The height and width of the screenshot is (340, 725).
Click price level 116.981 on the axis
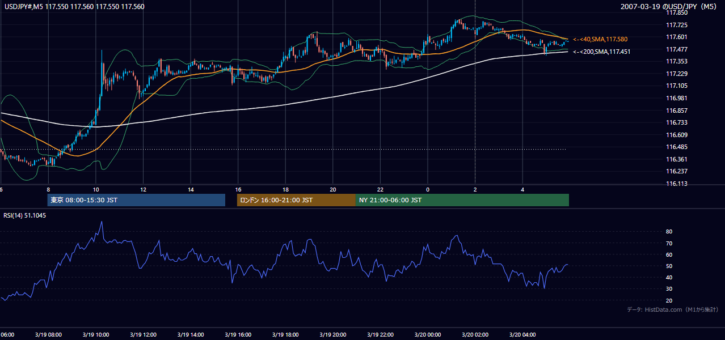point(676,98)
